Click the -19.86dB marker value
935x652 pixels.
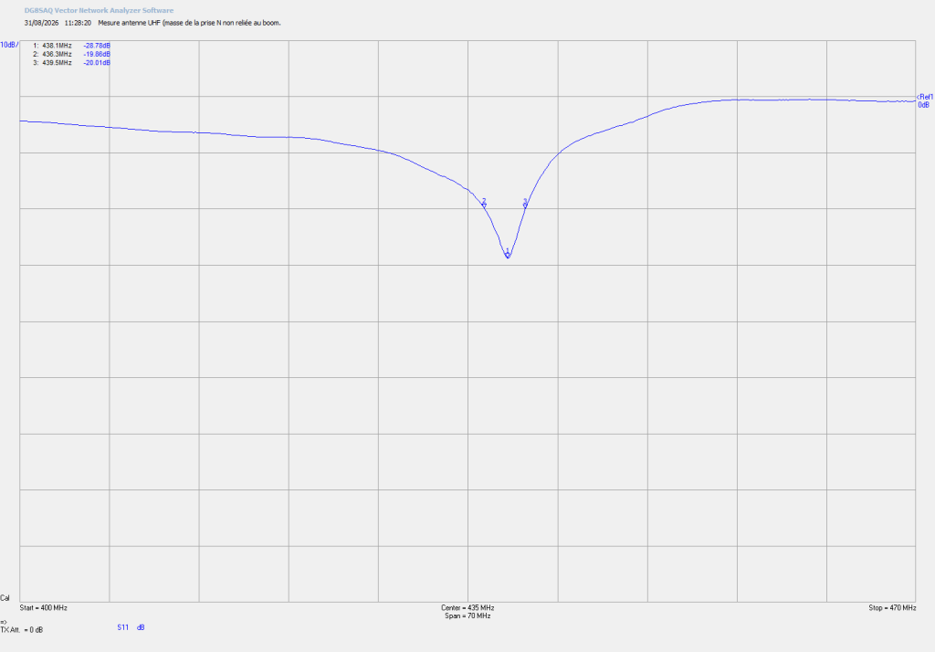pos(97,54)
